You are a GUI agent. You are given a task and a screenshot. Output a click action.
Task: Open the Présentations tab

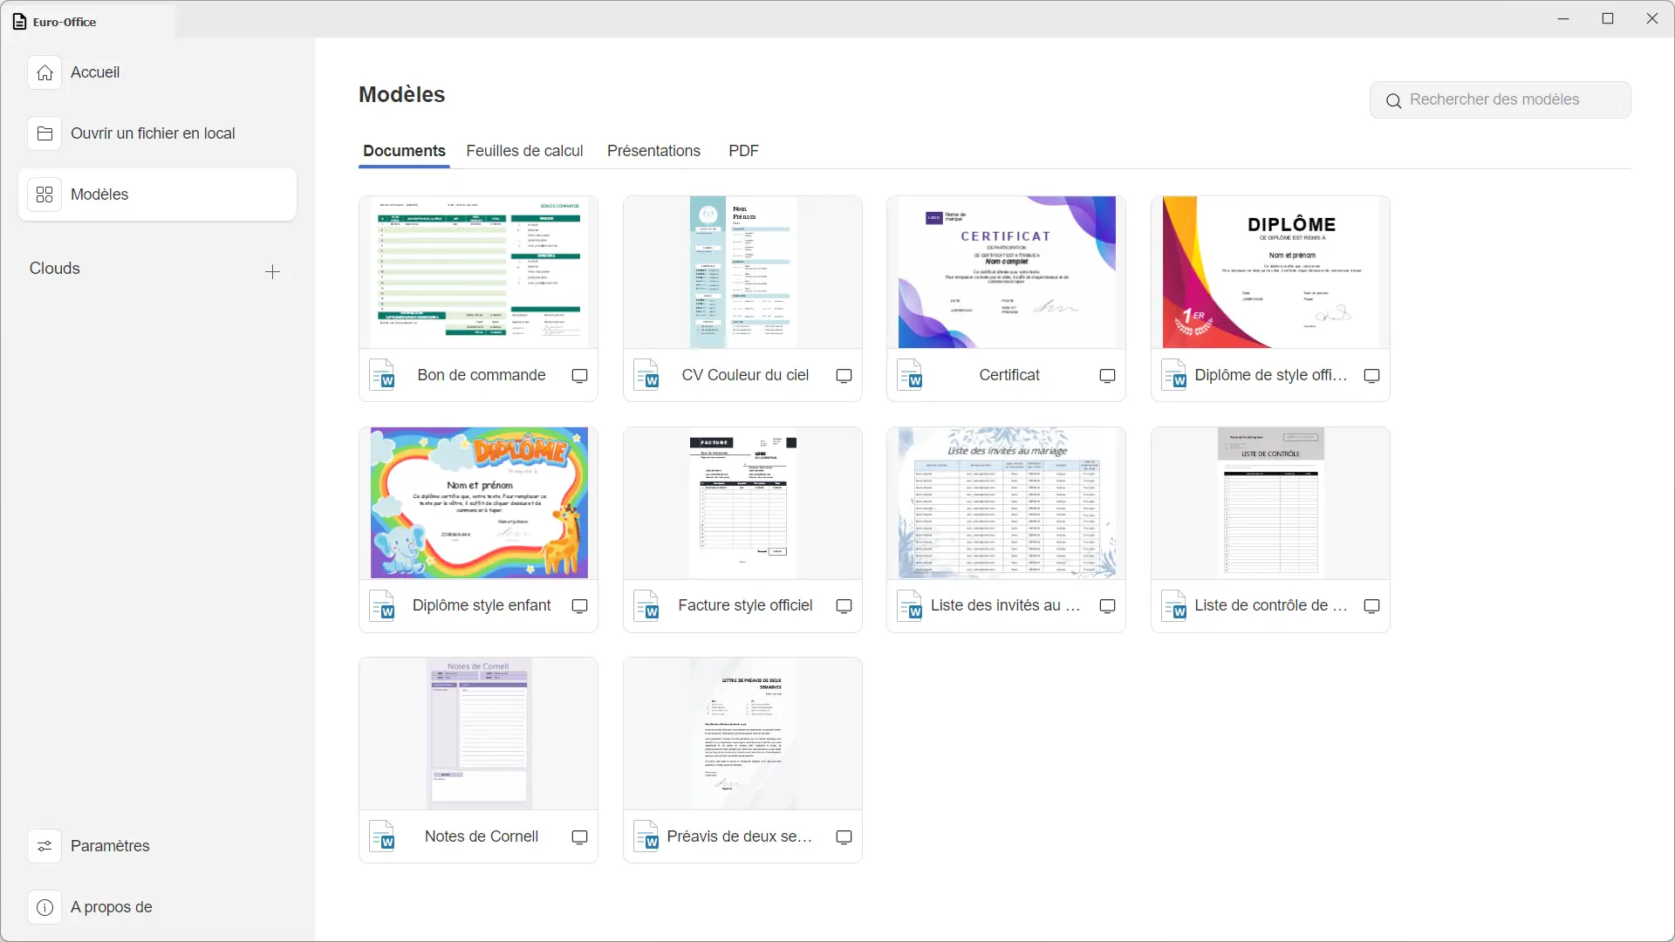coord(653,151)
